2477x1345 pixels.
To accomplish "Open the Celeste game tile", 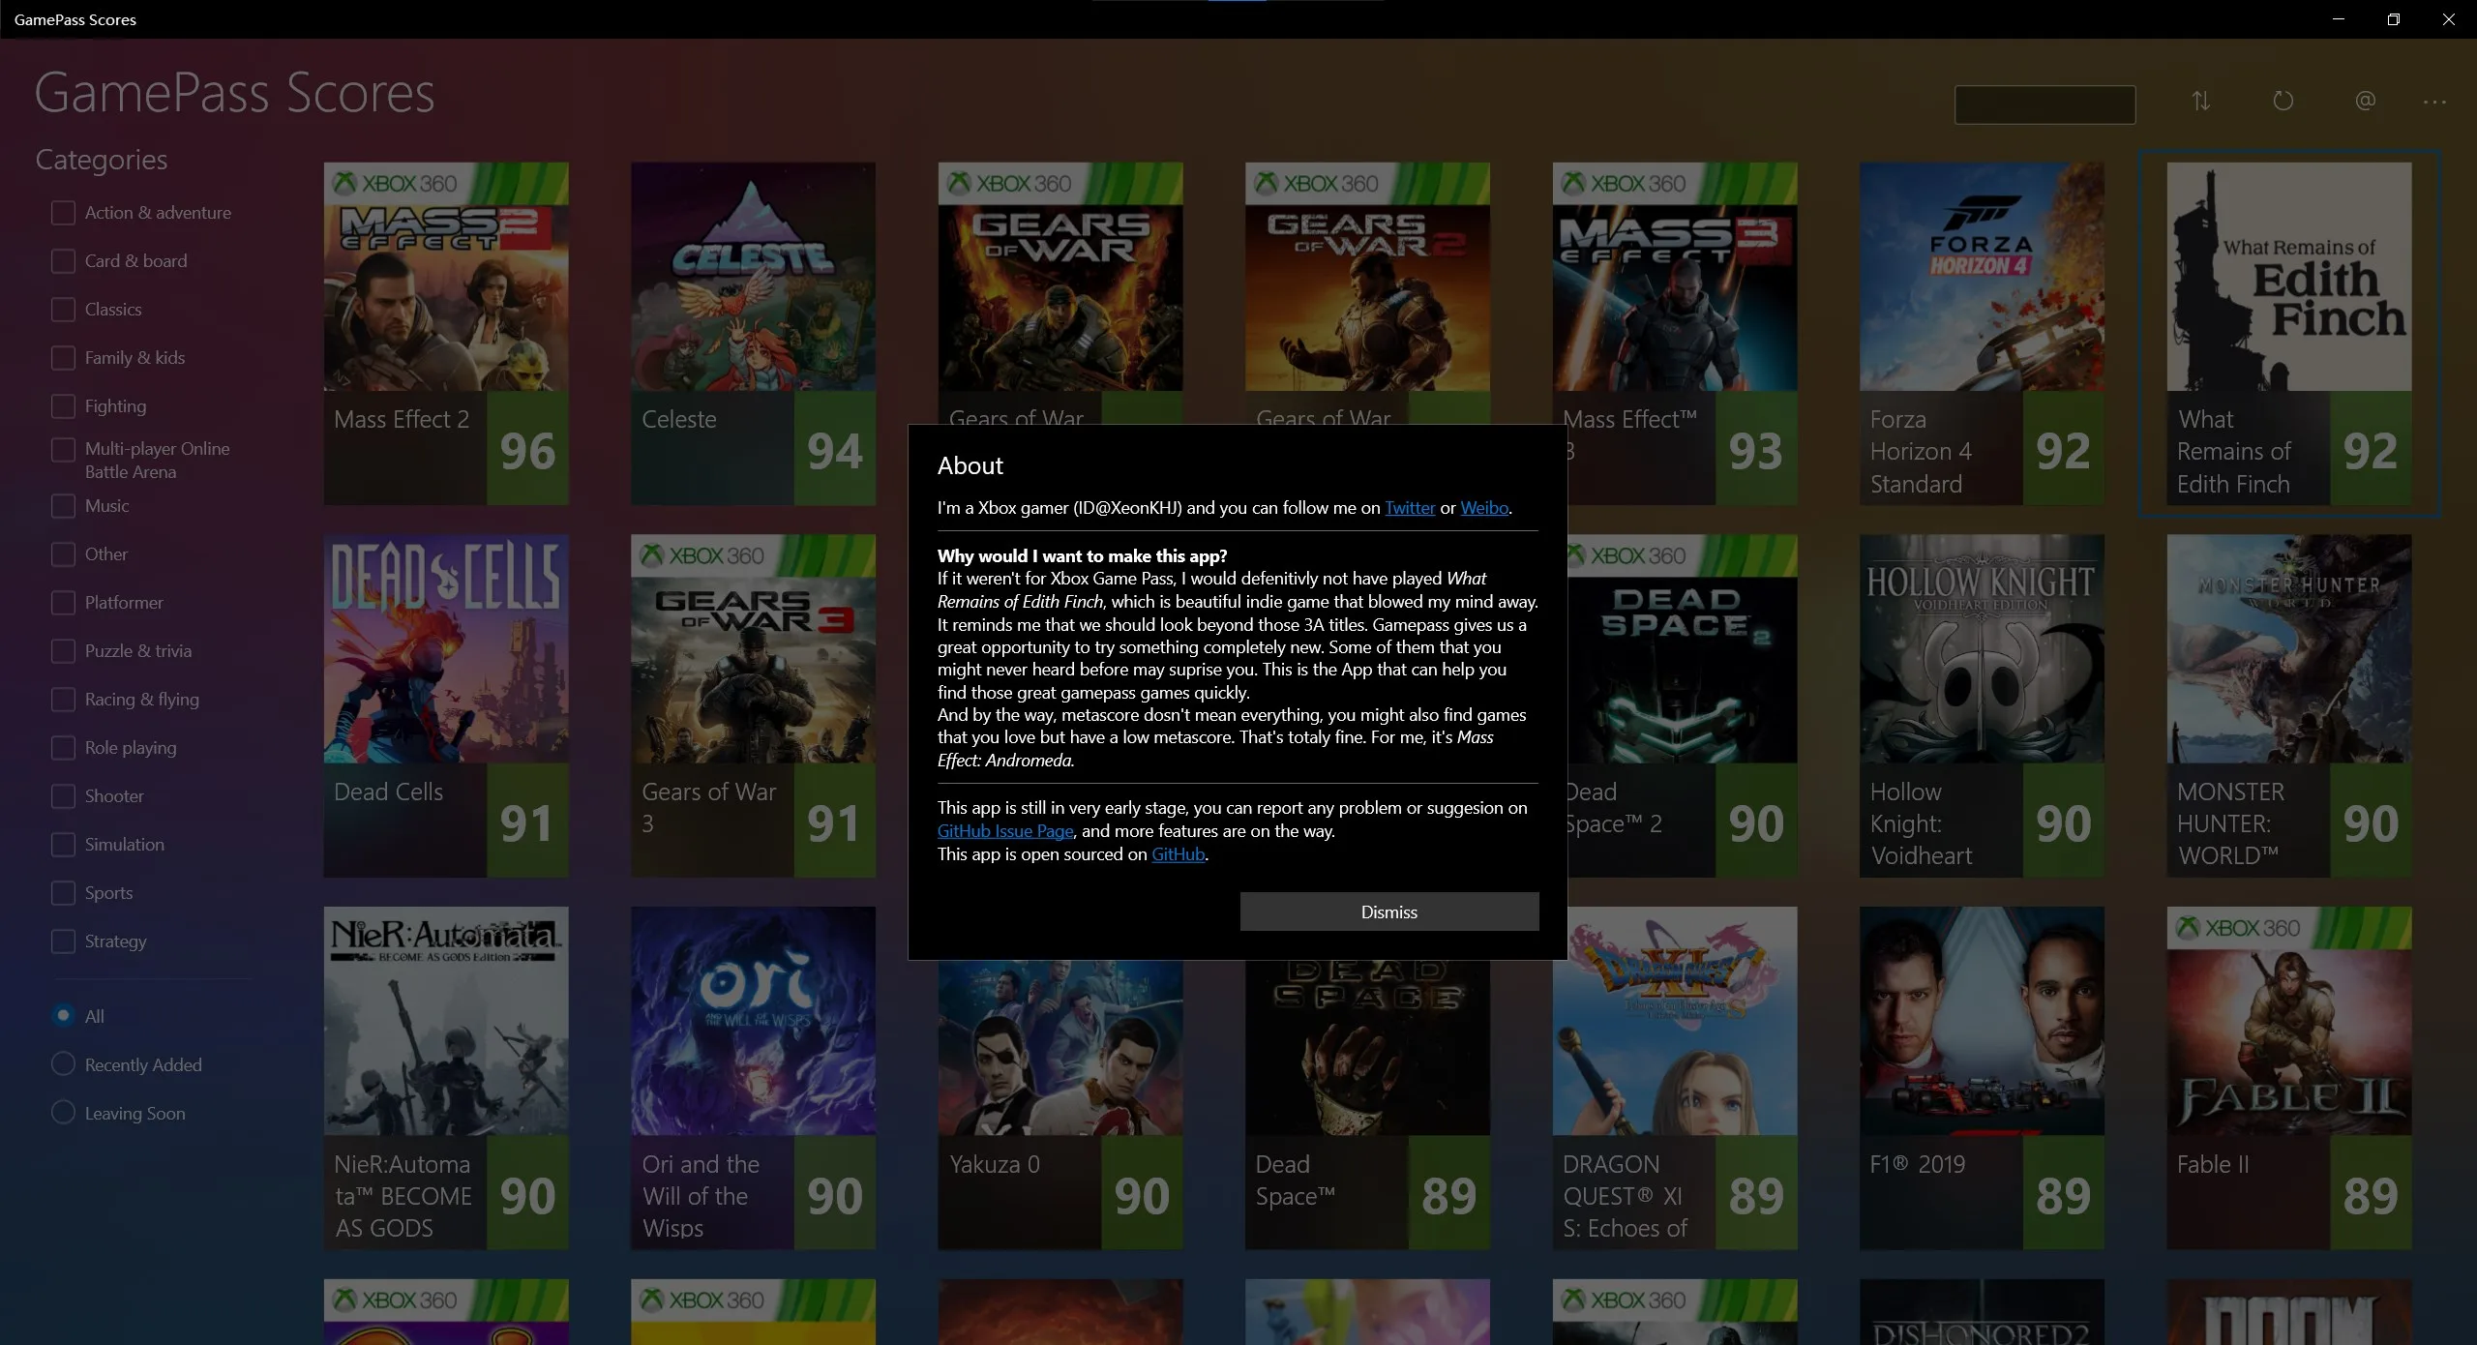I will pos(753,333).
